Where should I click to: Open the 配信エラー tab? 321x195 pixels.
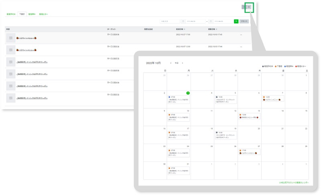[43, 14]
